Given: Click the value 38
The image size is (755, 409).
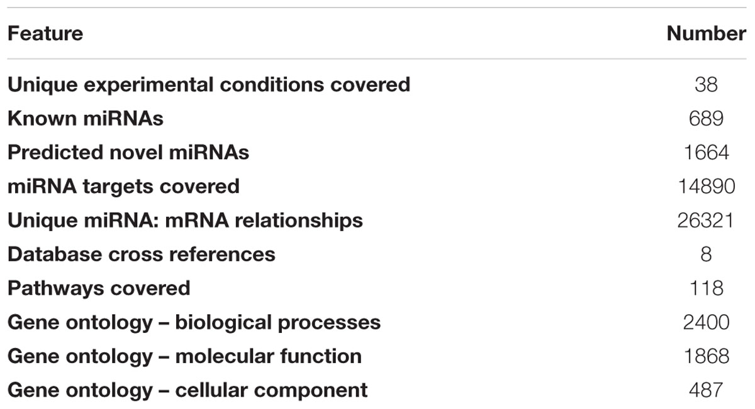Looking at the screenshot, I should [x=706, y=84].
